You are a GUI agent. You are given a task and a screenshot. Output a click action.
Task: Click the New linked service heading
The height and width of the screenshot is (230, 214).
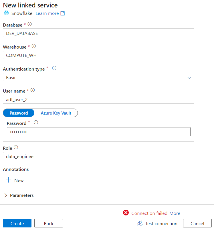tap(30, 5)
